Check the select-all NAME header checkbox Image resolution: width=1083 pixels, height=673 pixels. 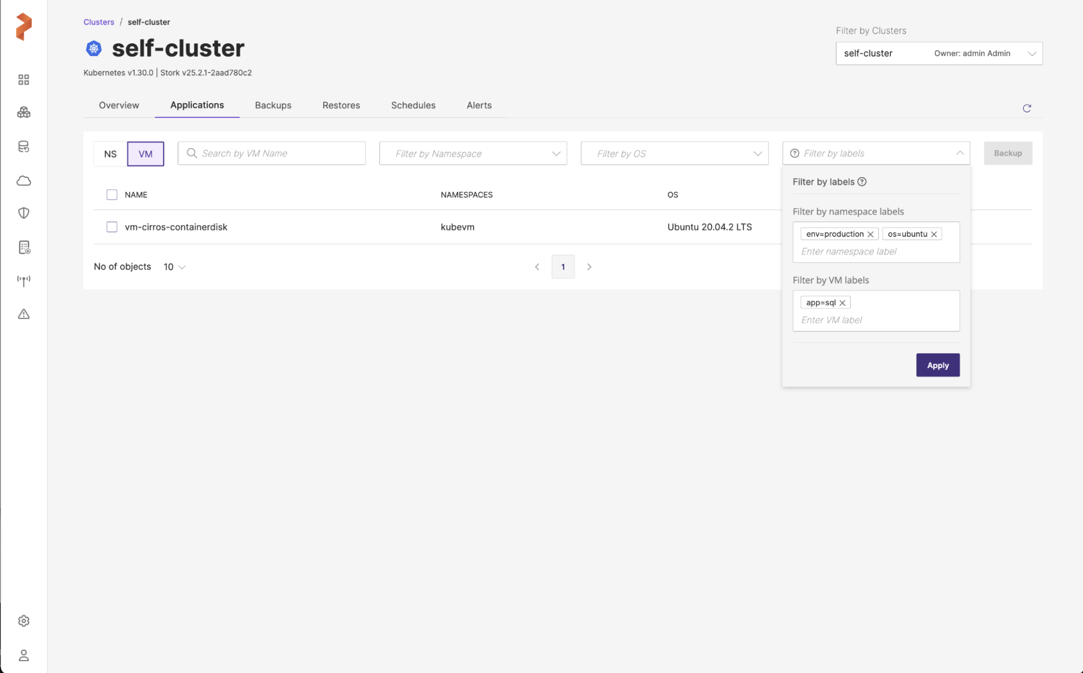coord(112,195)
